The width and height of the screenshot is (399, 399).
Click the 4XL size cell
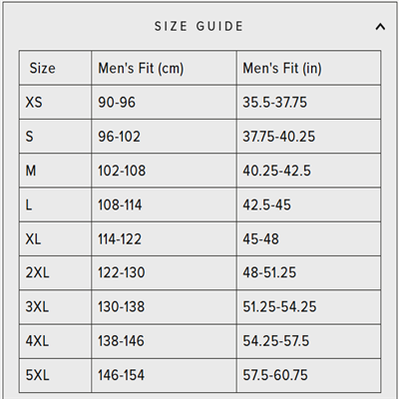[55, 341]
